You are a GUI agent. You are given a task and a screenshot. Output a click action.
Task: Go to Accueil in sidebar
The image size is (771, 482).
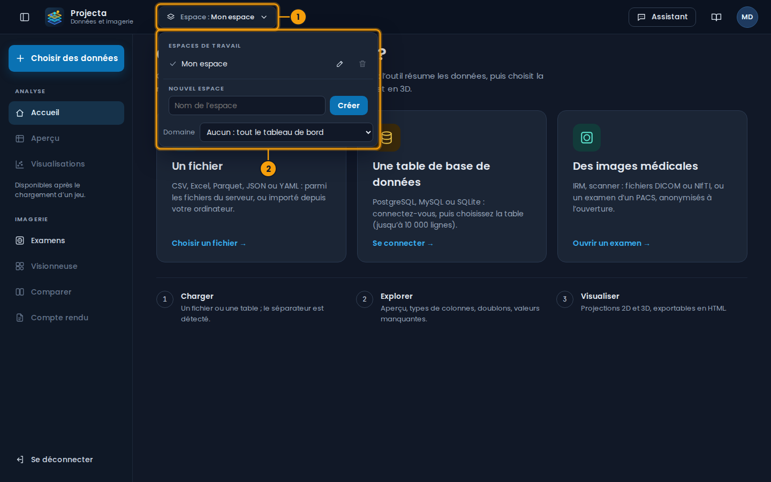pos(66,113)
